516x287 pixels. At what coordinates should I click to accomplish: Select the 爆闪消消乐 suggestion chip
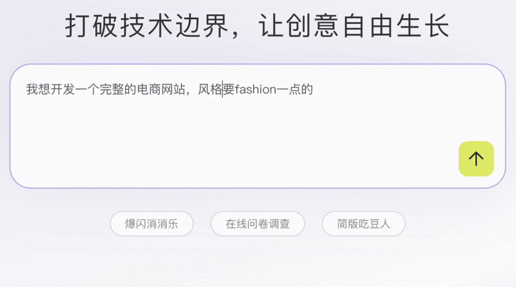tap(152, 224)
